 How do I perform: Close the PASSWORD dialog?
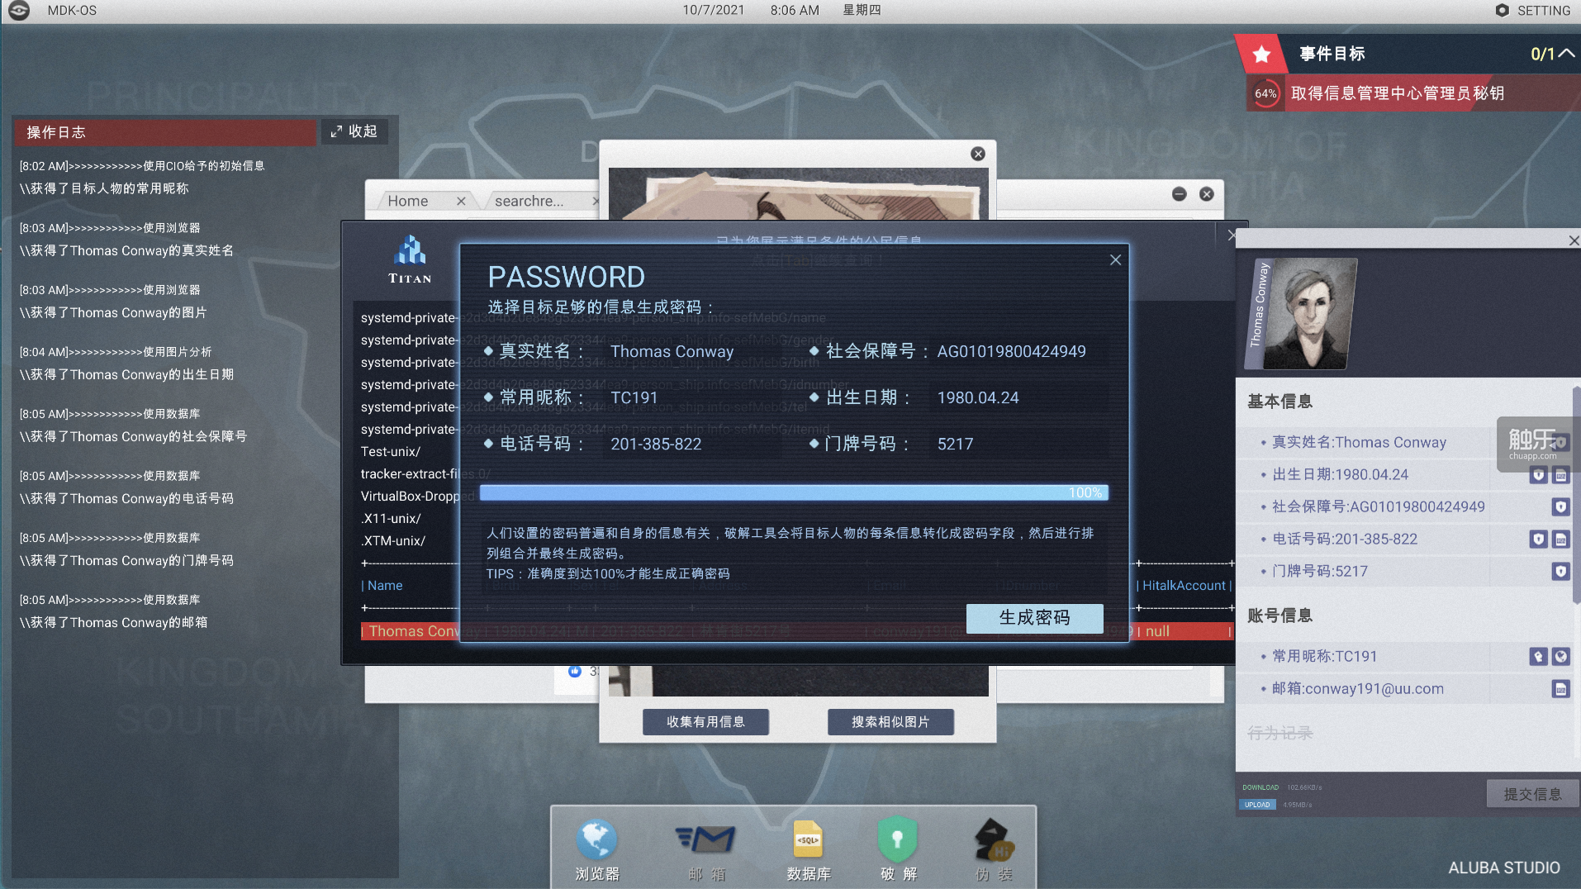pyautogui.click(x=1115, y=260)
